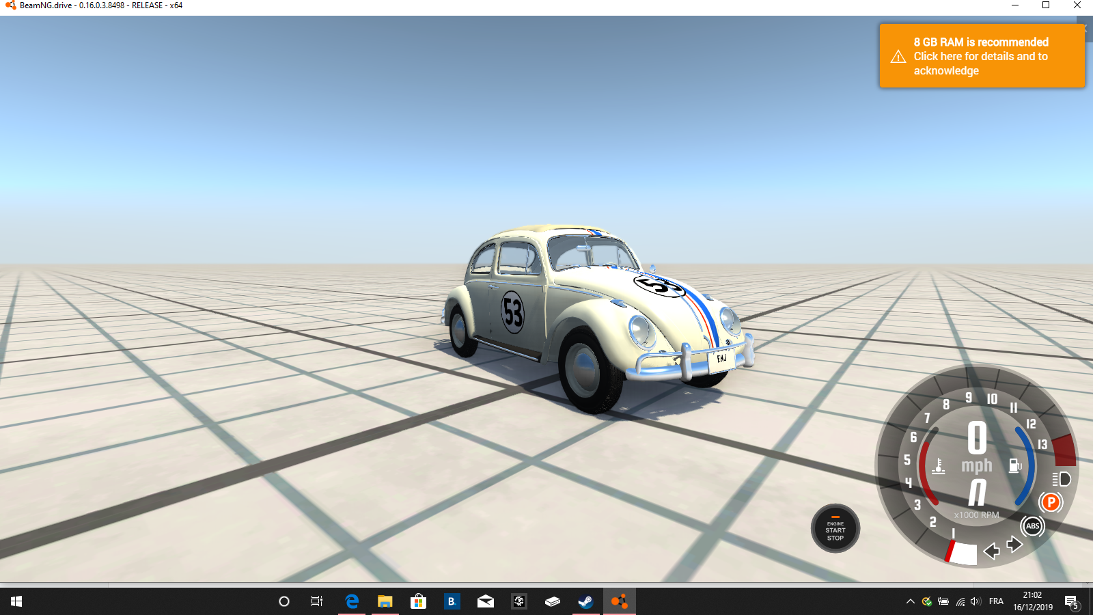Open the volume control in tray

pos(976,601)
